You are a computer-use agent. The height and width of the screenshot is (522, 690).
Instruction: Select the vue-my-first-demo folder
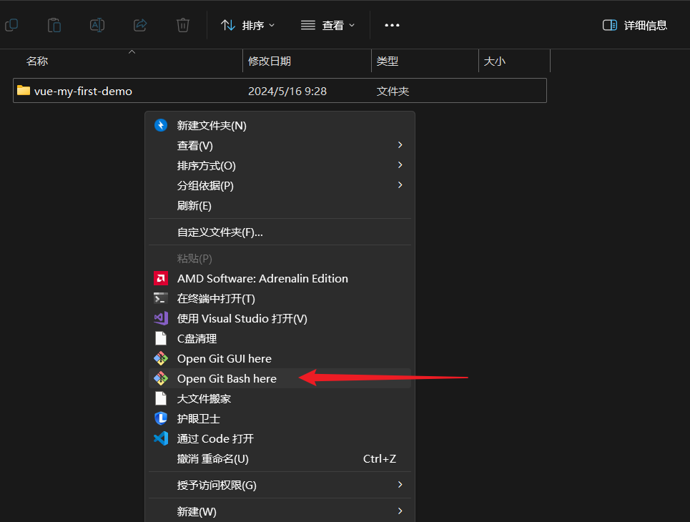point(83,91)
